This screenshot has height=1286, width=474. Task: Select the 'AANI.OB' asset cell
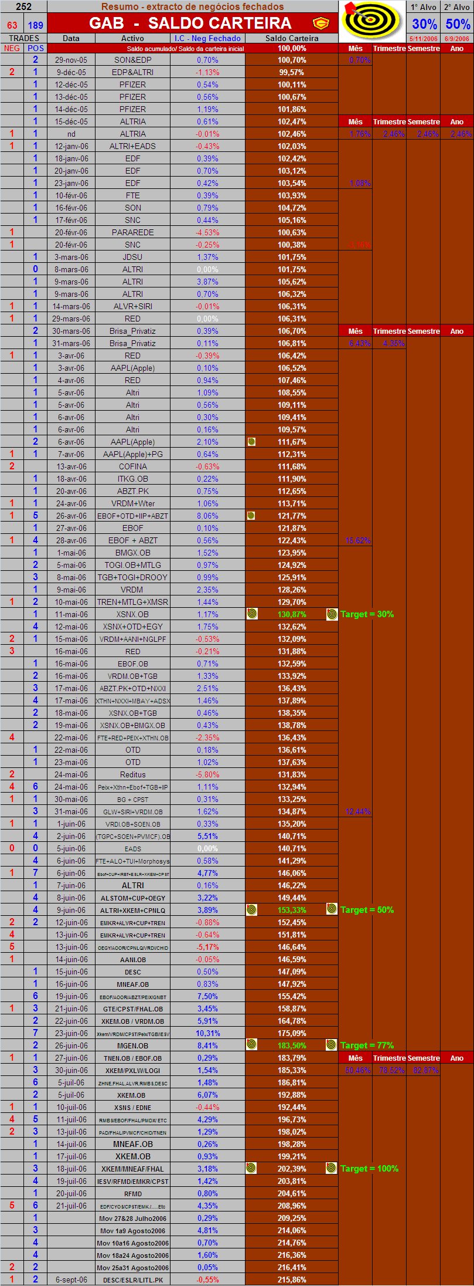point(133,959)
